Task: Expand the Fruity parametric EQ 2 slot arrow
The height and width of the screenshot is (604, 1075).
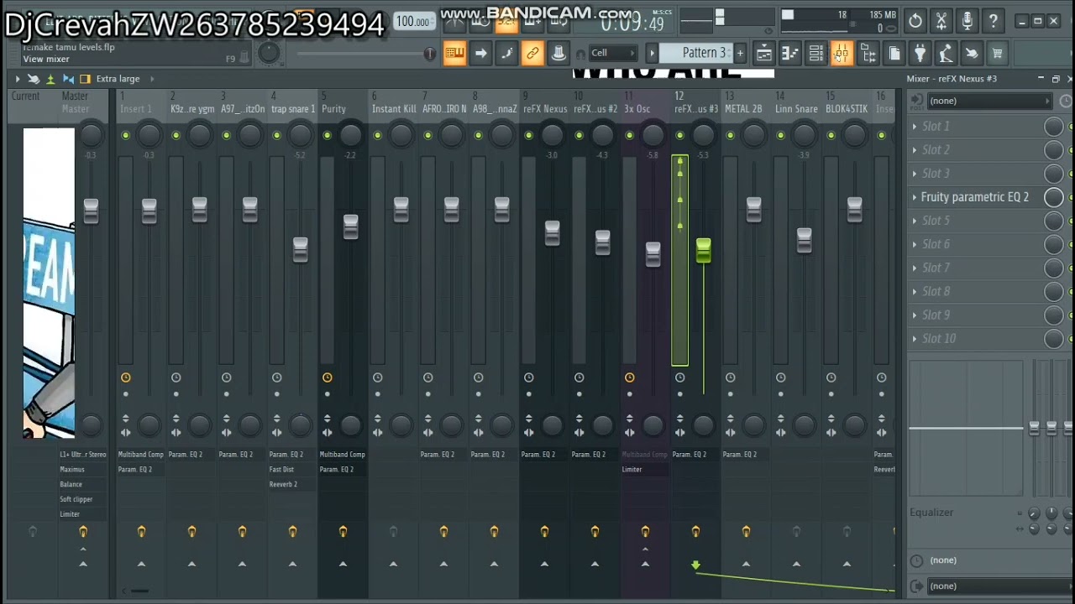Action: click(915, 197)
